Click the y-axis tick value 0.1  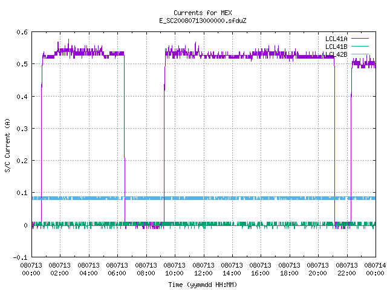(22, 193)
